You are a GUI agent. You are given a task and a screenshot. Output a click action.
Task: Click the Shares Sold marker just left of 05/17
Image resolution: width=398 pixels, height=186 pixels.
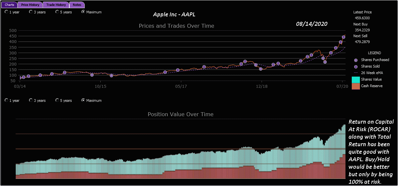tap(178, 70)
